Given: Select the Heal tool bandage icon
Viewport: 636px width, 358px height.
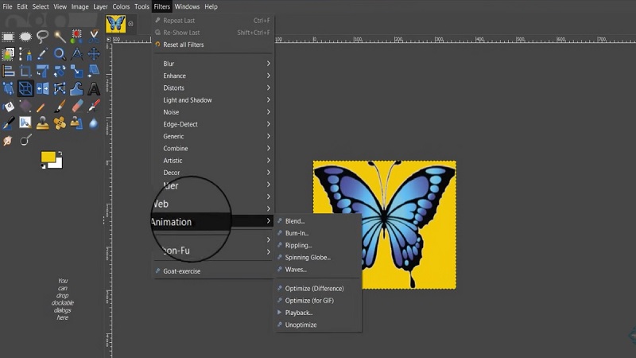Looking at the screenshot, I should (60, 123).
